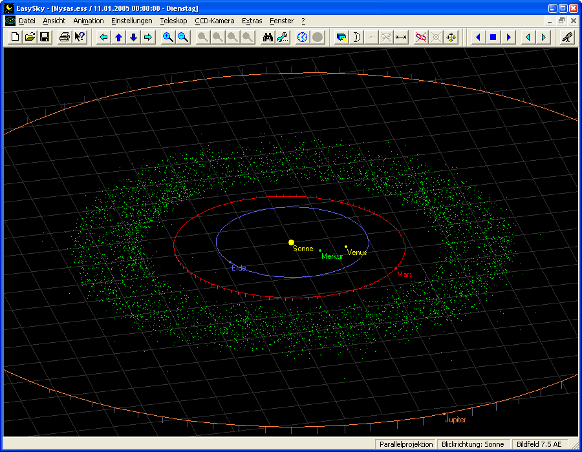
Task: Toggle the crossed-out orbit icon
Action: pos(421,37)
